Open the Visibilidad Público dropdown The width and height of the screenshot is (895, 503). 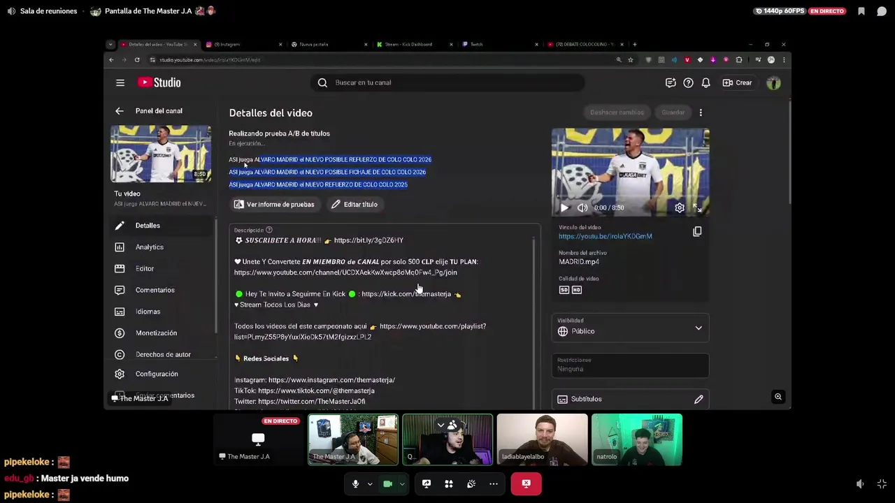click(x=630, y=328)
